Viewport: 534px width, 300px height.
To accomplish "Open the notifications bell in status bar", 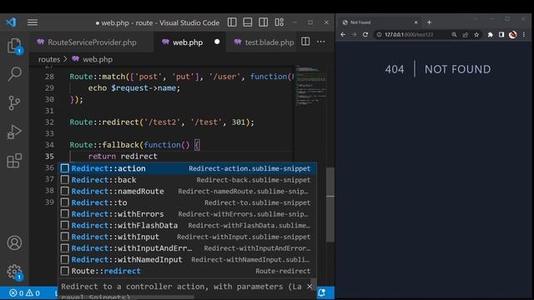I will [322, 292].
